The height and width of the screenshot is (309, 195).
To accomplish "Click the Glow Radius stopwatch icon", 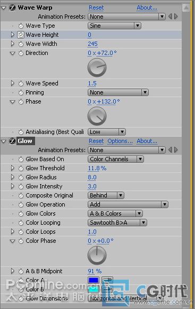I will 21,177.
